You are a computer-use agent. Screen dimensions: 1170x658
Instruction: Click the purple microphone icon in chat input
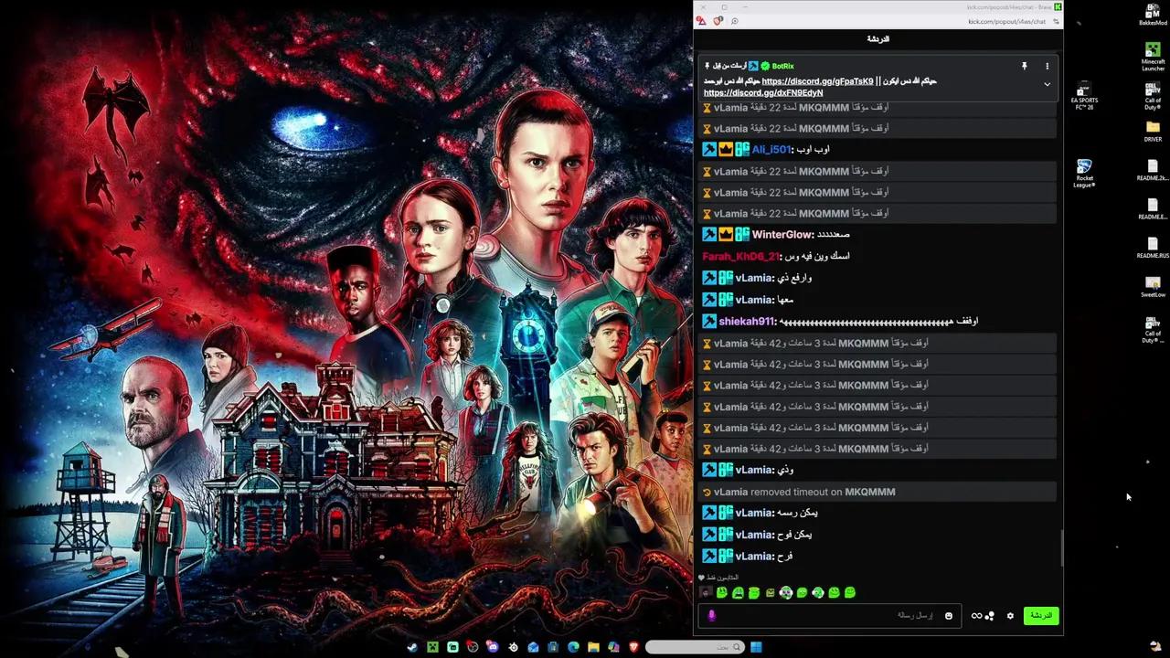711,616
